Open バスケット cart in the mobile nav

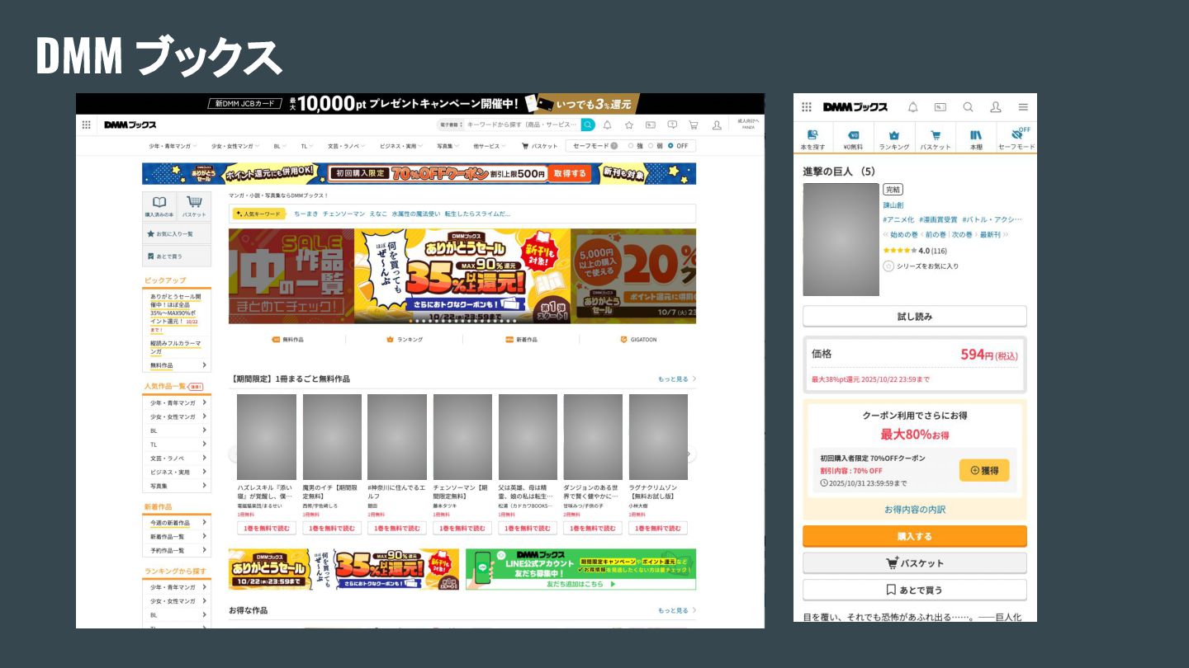[935, 138]
